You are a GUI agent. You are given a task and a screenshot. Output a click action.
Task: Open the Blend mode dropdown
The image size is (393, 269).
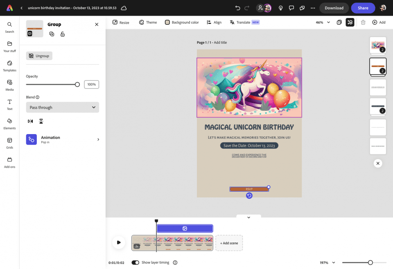coord(62,108)
